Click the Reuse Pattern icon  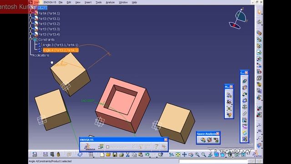point(245,138)
